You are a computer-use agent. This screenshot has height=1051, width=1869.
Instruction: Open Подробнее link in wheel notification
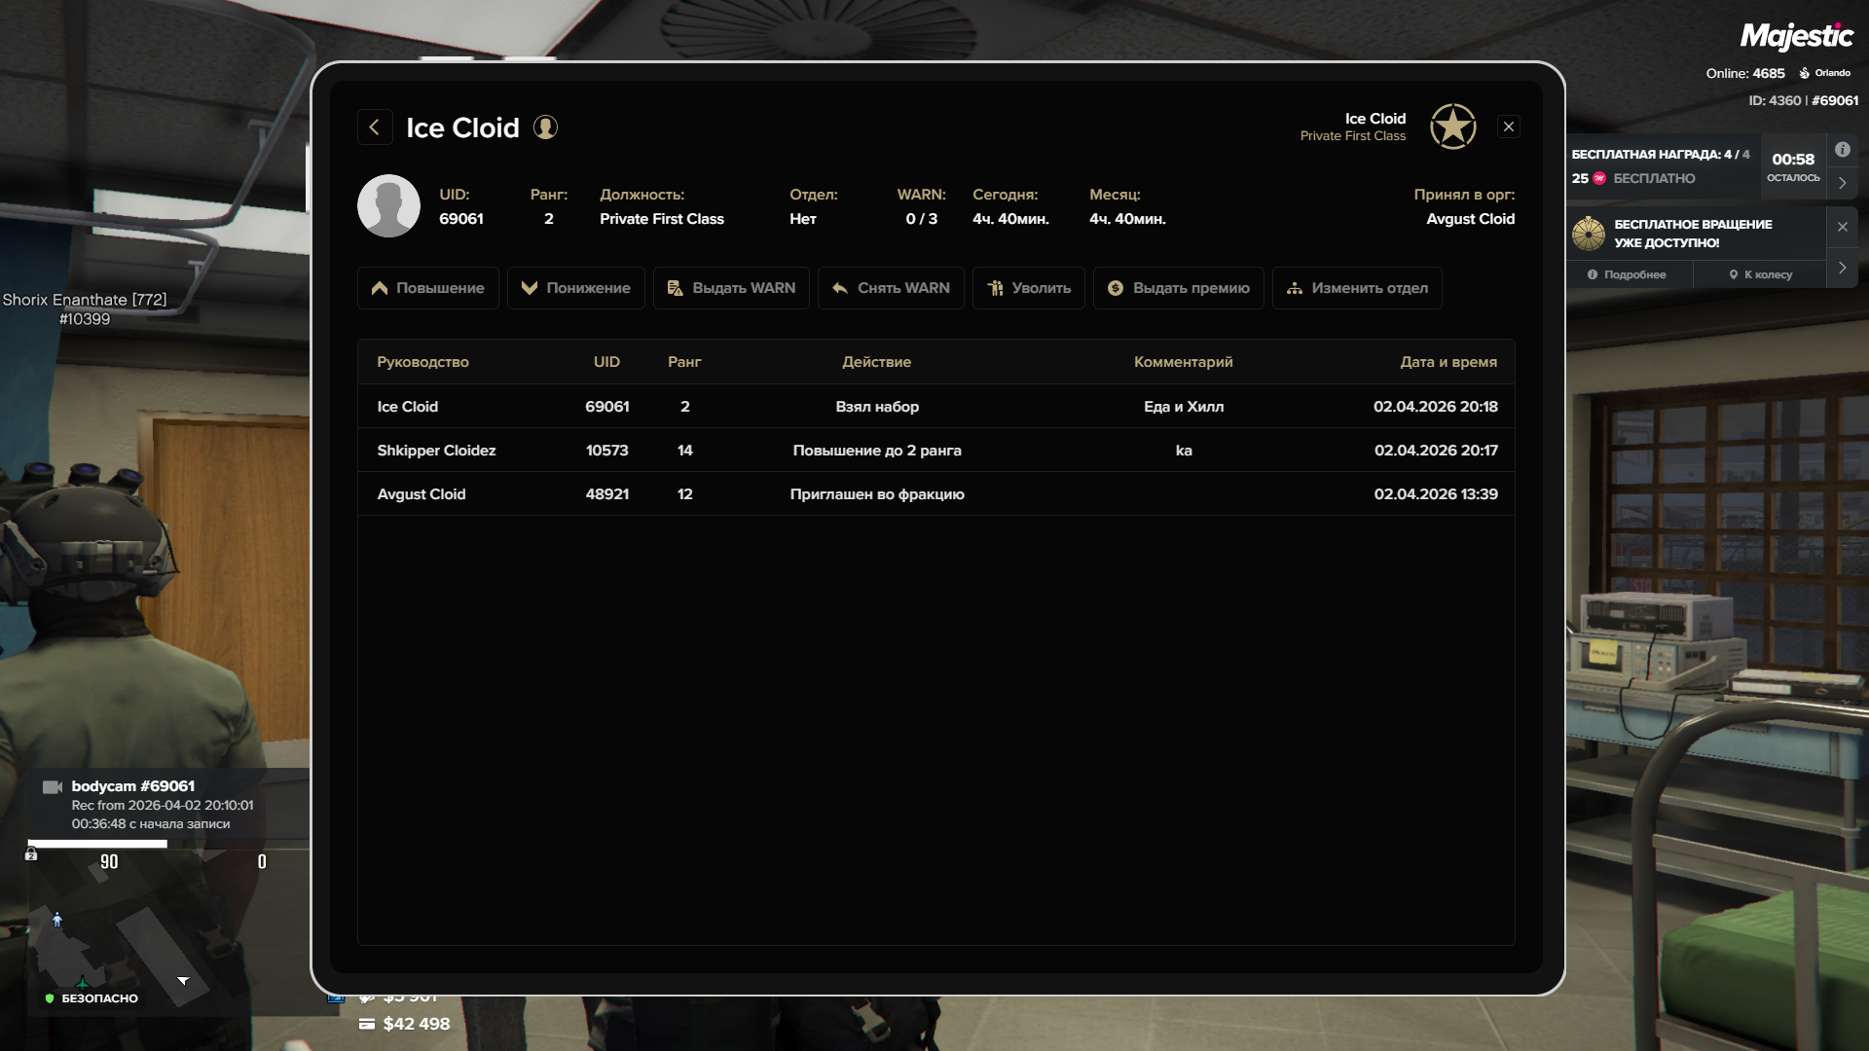1627,275
